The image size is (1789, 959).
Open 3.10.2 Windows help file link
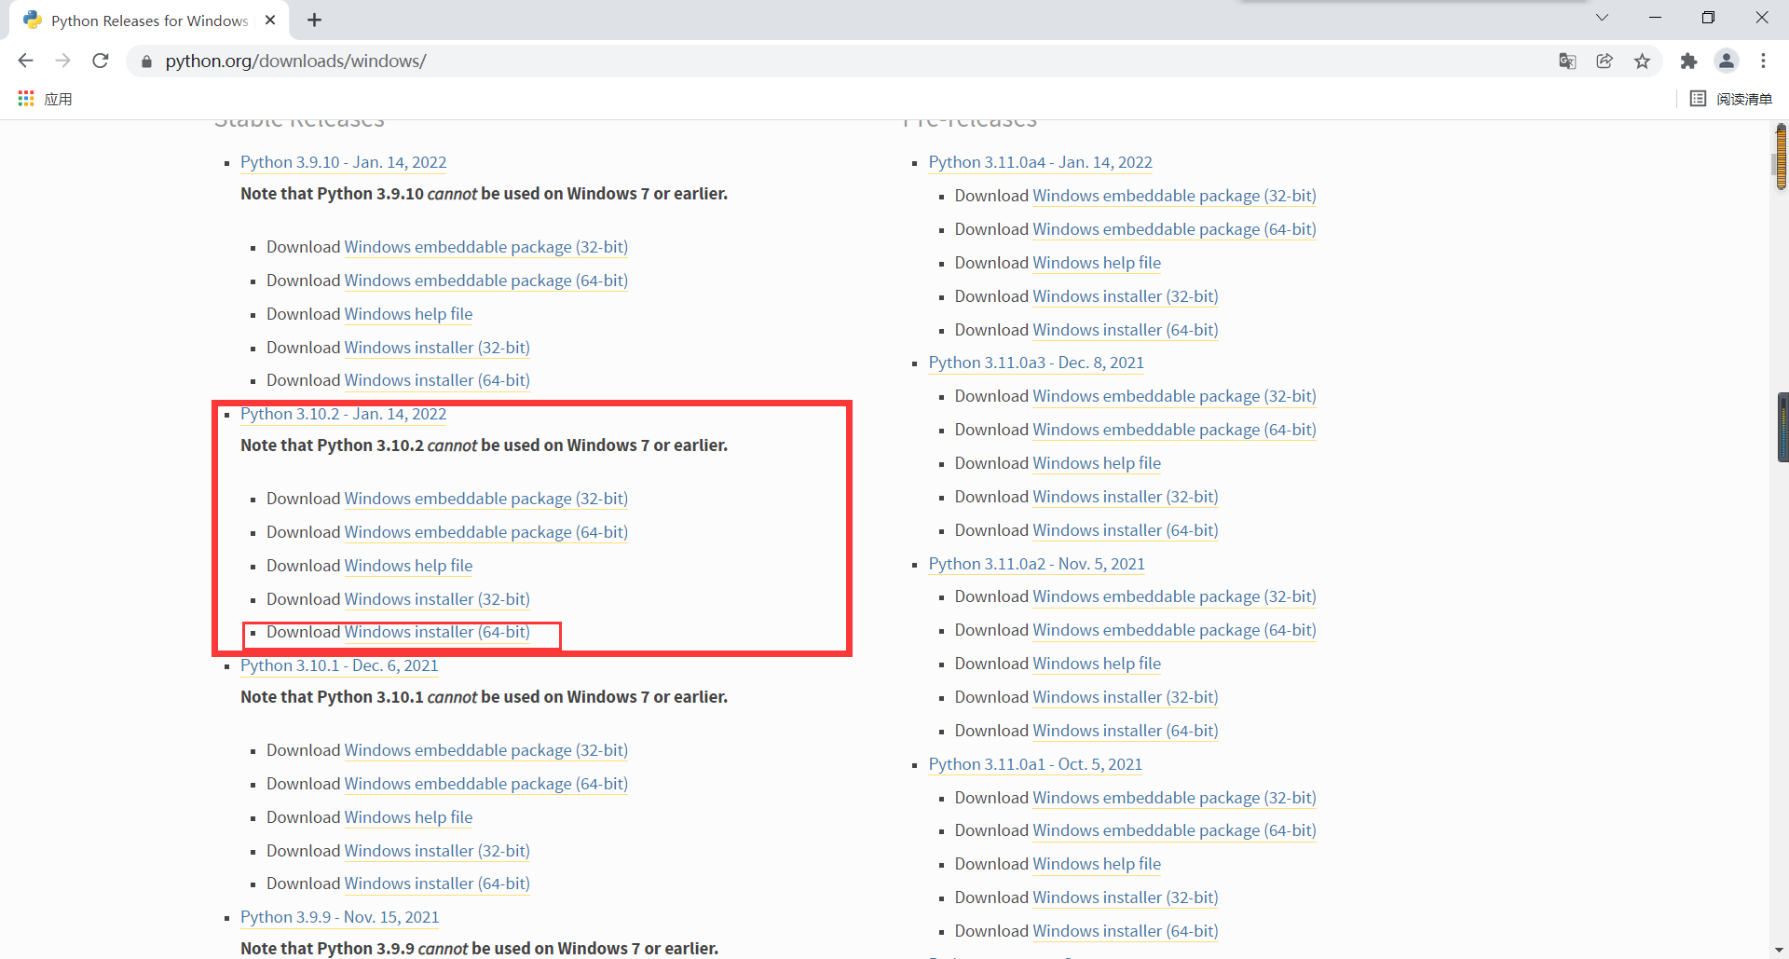[x=408, y=566]
